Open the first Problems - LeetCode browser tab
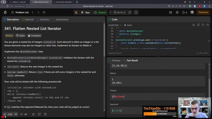Viewport: 212px width, 119px height. pyautogui.click(x=19, y=2)
